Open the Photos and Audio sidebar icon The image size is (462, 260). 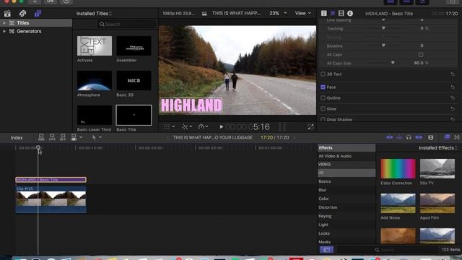click(22, 14)
